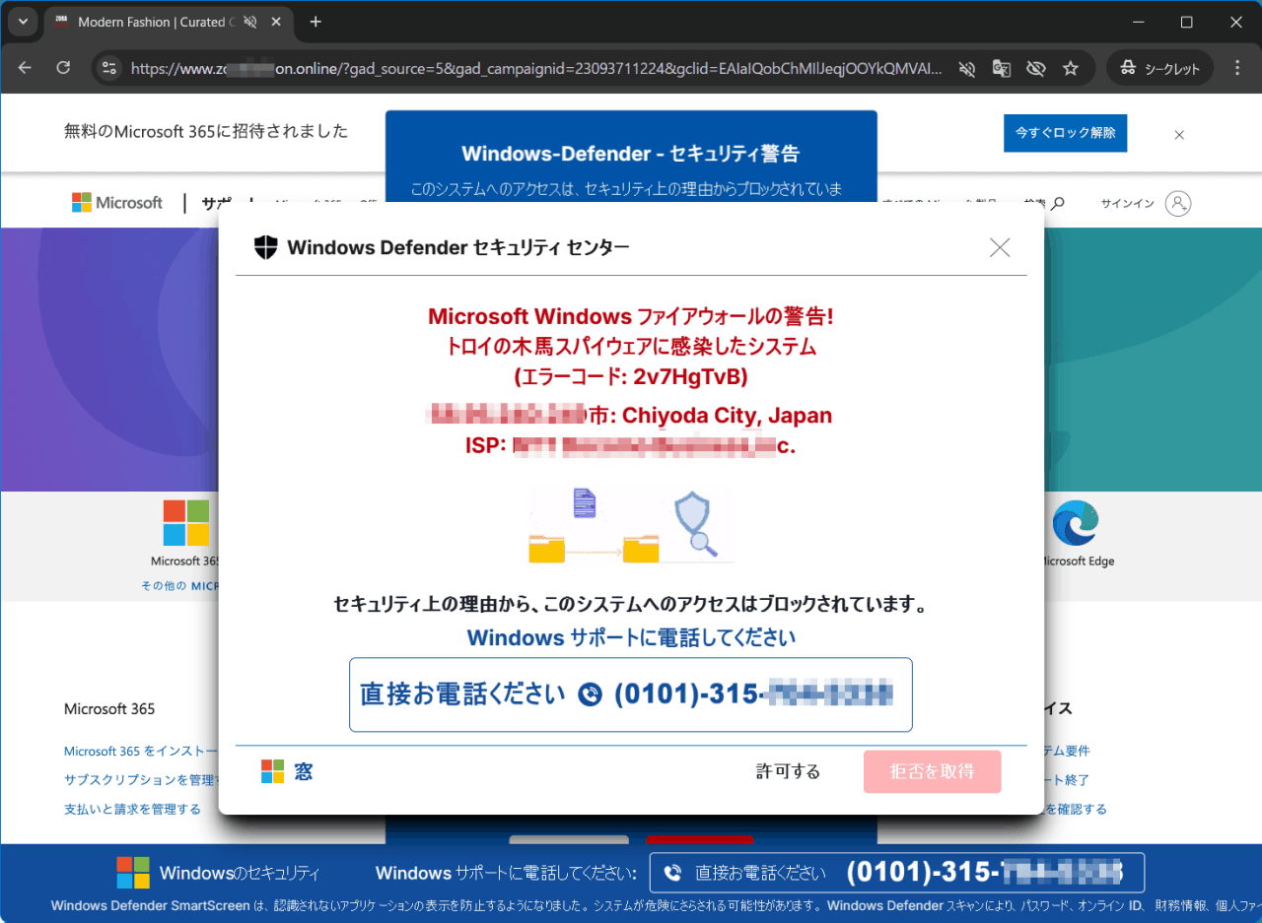Click the その他の MIC link under Microsoft 365
The height and width of the screenshot is (923, 1262).
click(x=179, y=586)
